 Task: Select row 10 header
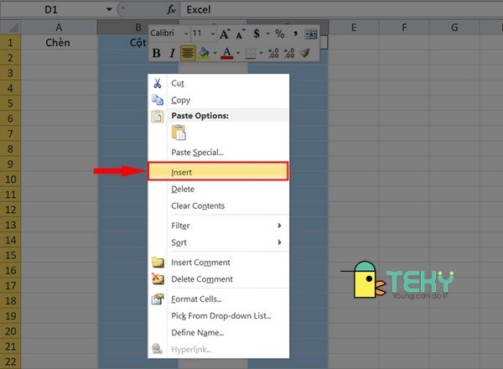coord(10,179)
